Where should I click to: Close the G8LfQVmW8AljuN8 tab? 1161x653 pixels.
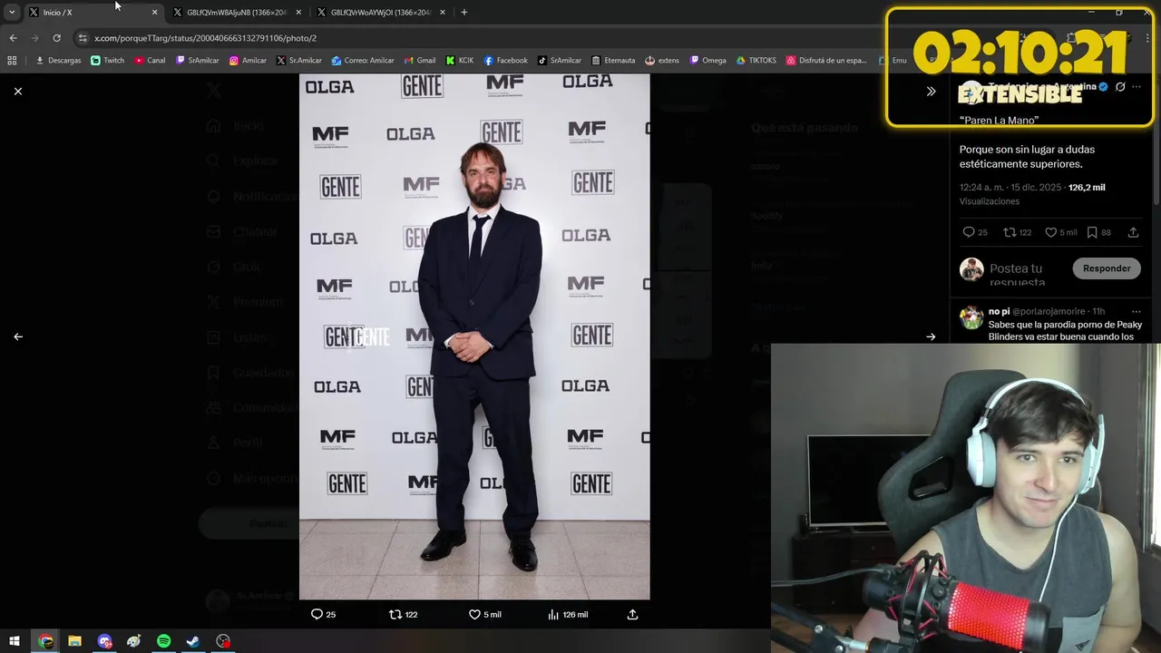click(x=298, y=12)
